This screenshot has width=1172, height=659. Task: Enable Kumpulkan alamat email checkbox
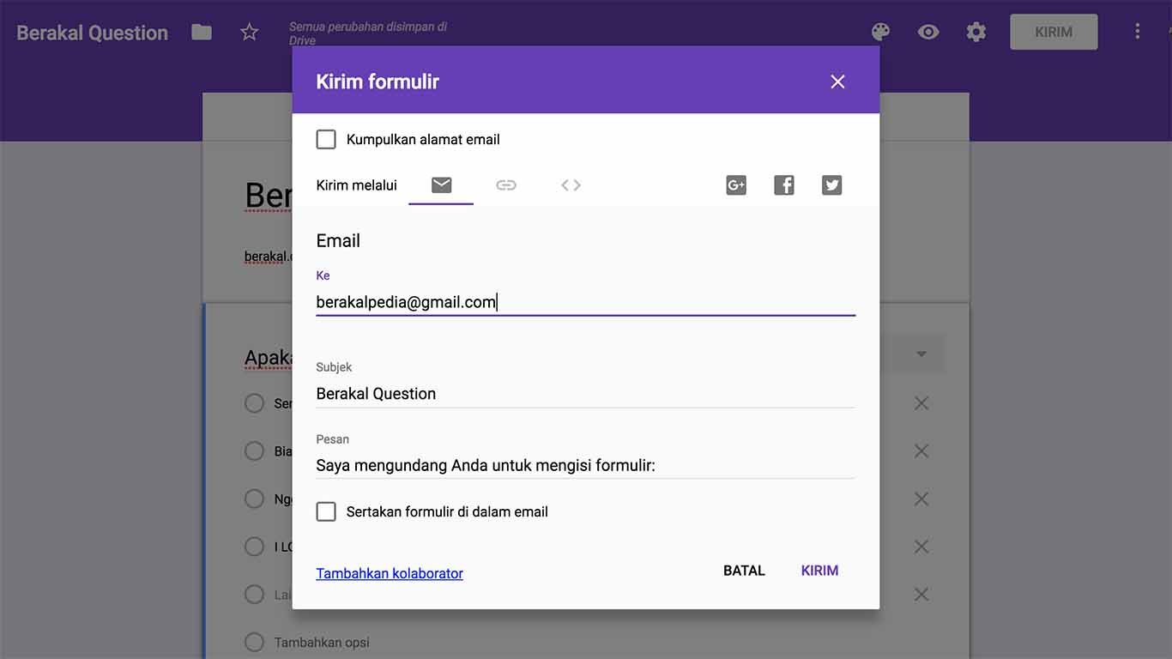[x=326, y=140]
